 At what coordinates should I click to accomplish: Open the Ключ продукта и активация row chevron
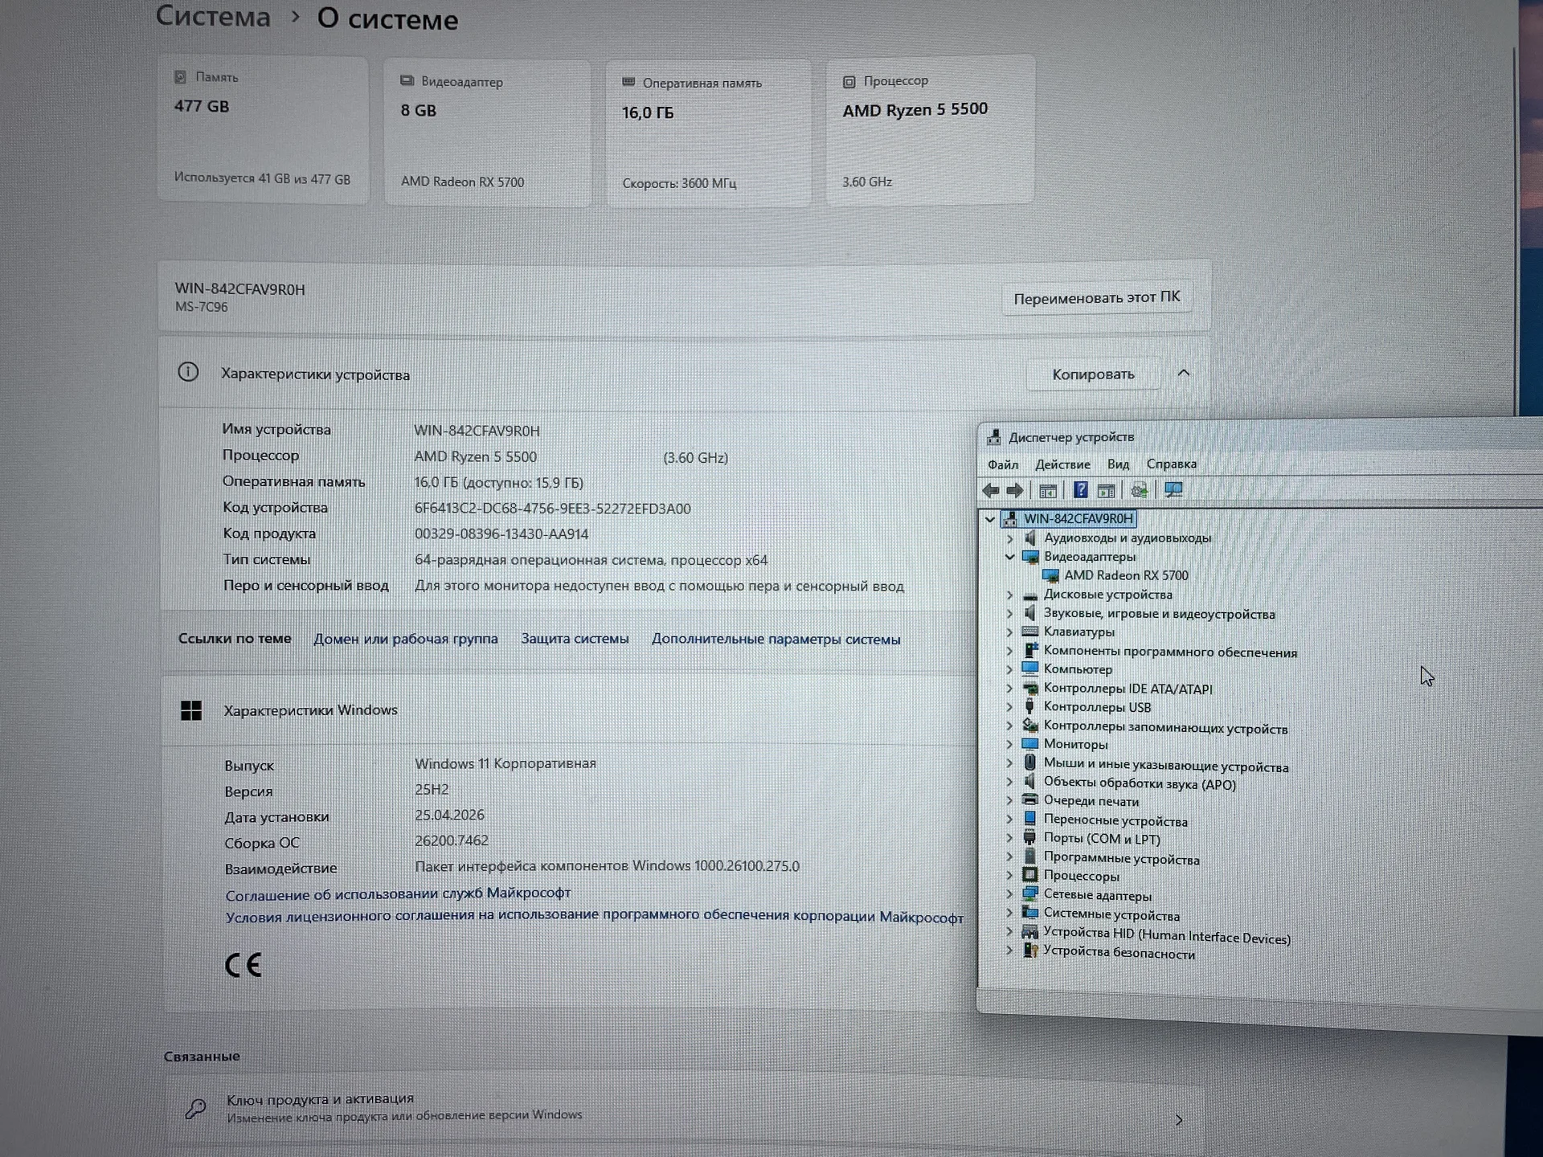pyautogui.click(x=1179, y=1120)
